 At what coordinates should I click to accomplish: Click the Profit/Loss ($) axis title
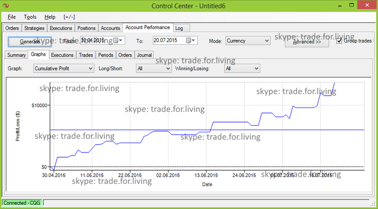[18, 126]
